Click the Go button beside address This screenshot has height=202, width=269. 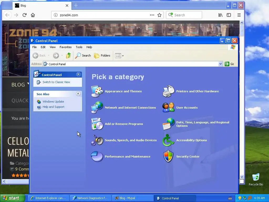pos(229,64)
